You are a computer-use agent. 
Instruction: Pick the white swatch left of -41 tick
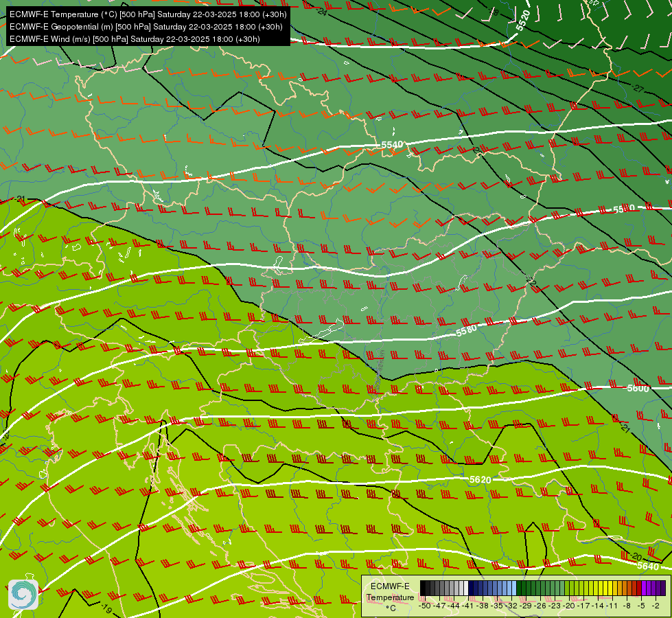(466, 588)
